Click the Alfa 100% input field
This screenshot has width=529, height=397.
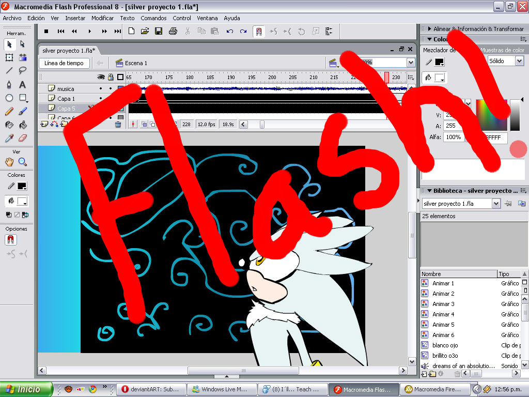coord(454,137)
